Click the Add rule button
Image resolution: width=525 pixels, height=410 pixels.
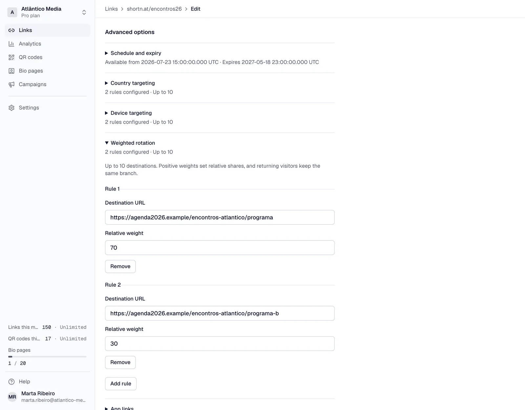[x=121, y=384]
